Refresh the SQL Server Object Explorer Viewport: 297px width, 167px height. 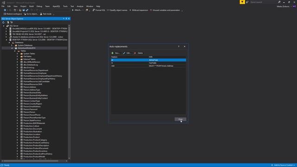(3, 22)
